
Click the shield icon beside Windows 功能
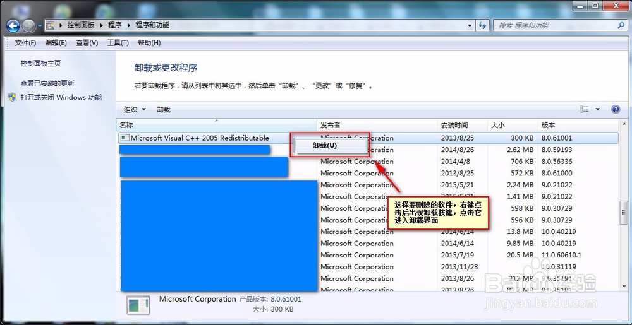(x=13, y=97)
